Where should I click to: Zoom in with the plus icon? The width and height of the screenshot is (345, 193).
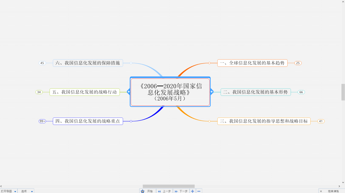[x=193, y=191]
